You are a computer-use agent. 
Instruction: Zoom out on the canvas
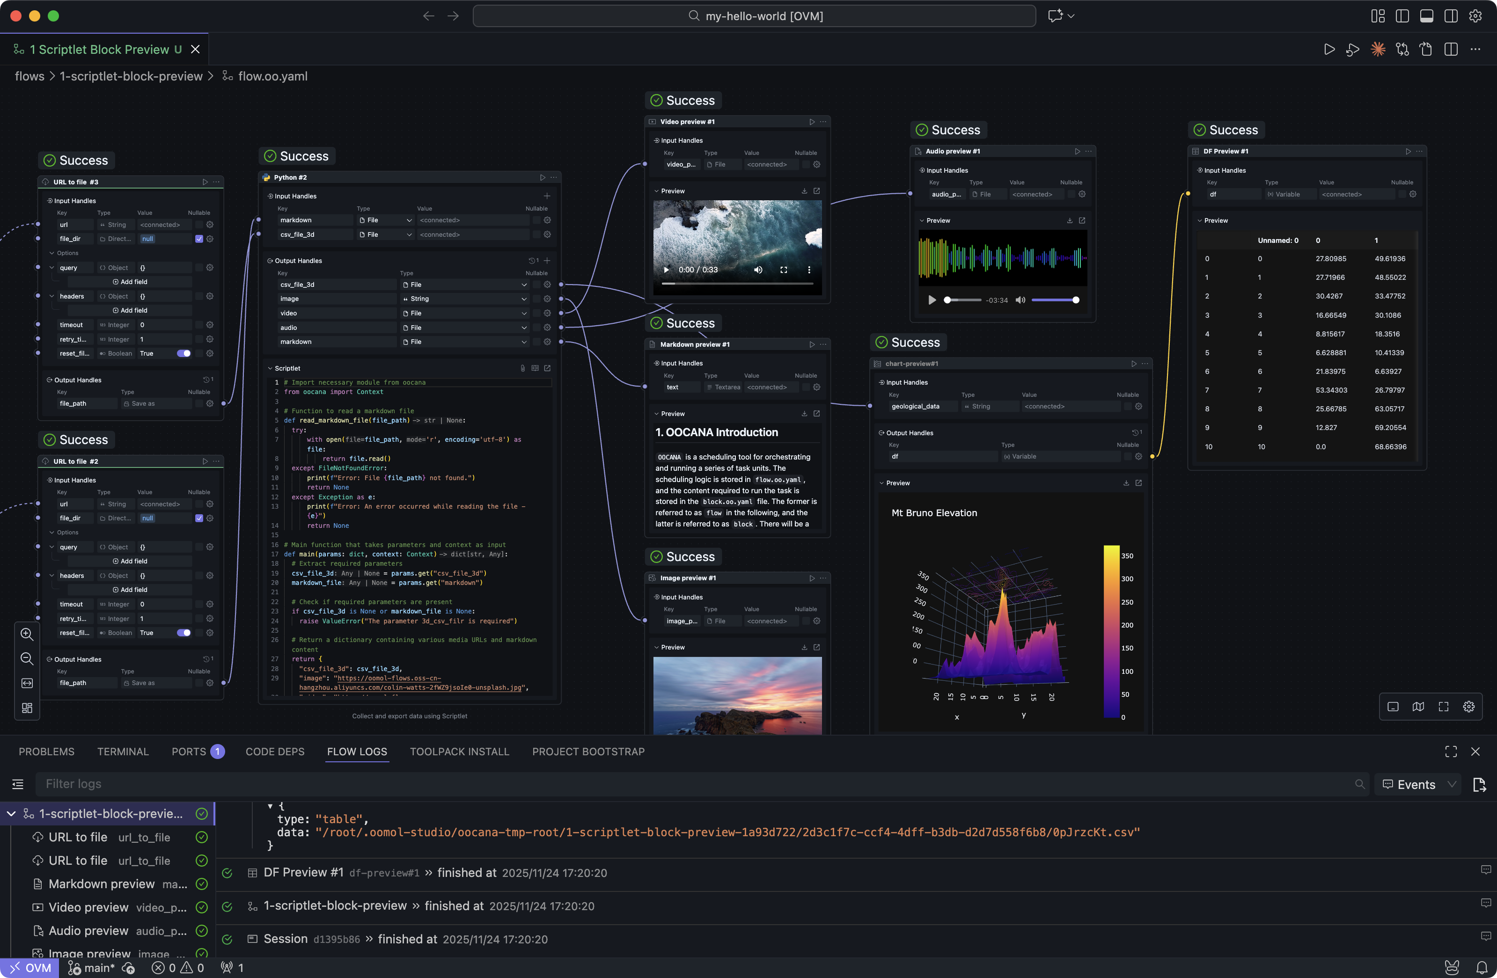[x=26, y=658]
